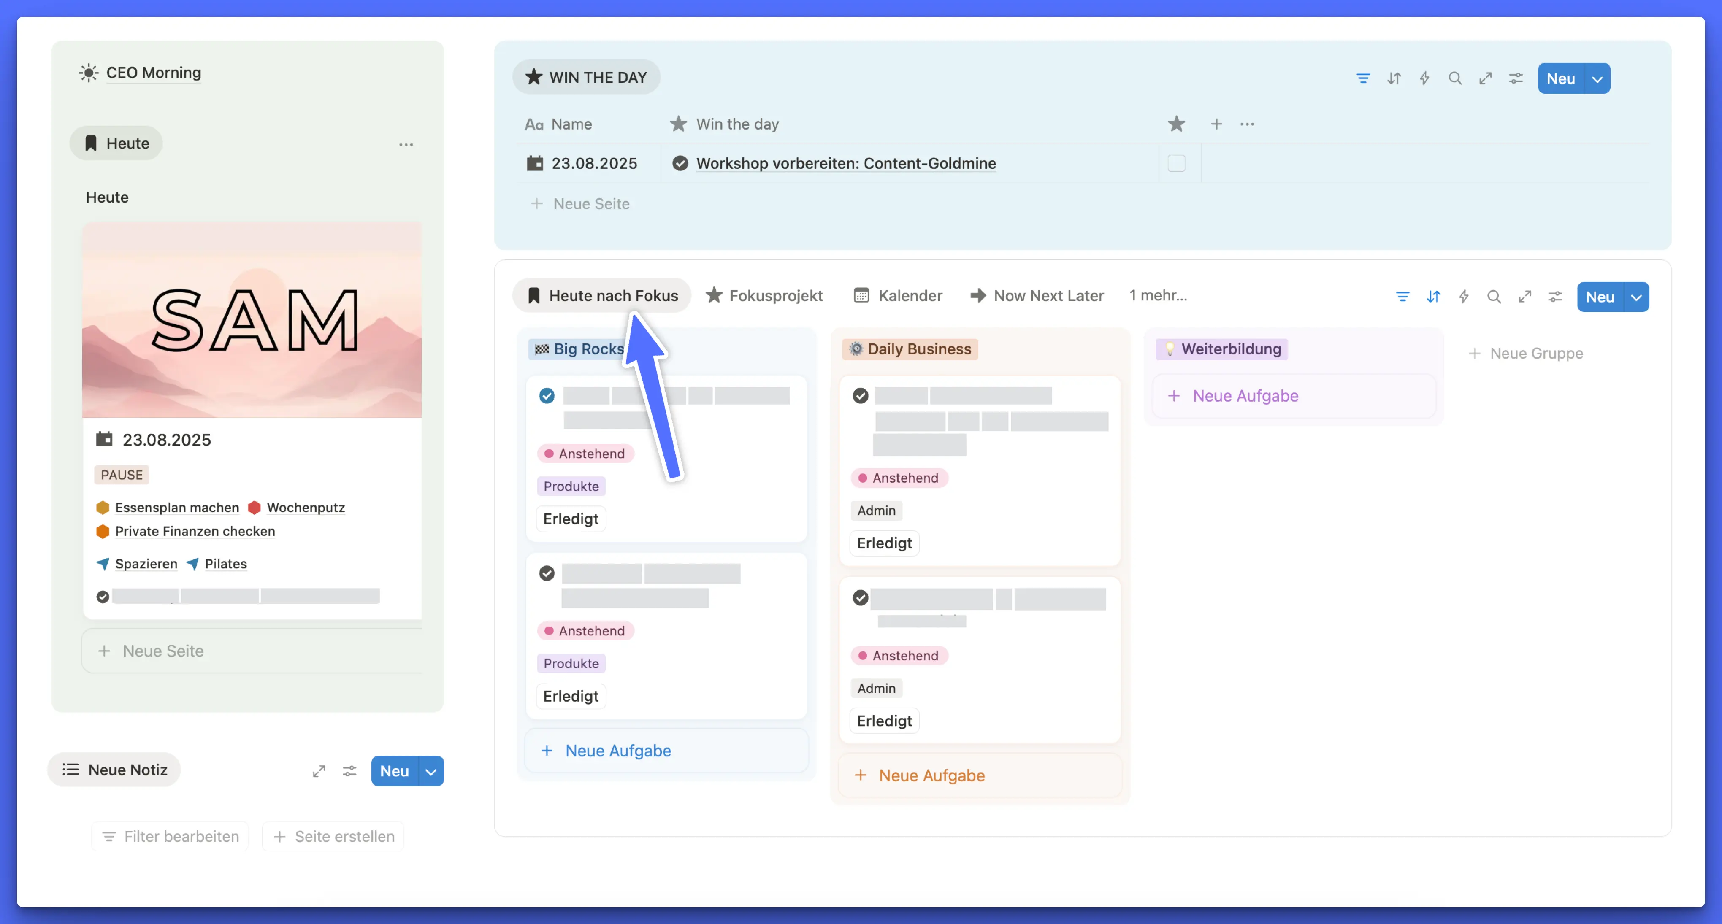Image resolution: width=1722 pixels, height=924 pixels.
Task: Switch to the Now Next Later tab
Action: pos(1037,295)
